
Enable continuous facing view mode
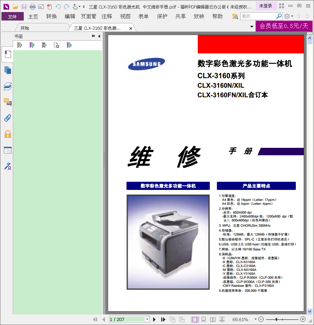click(222, 320)
